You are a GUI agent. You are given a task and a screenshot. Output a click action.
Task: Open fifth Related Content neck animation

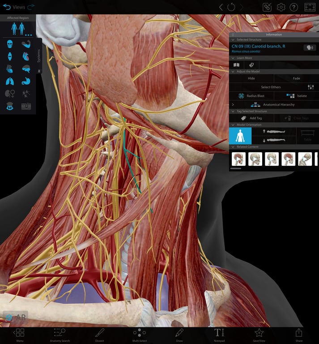coord(305,159)
